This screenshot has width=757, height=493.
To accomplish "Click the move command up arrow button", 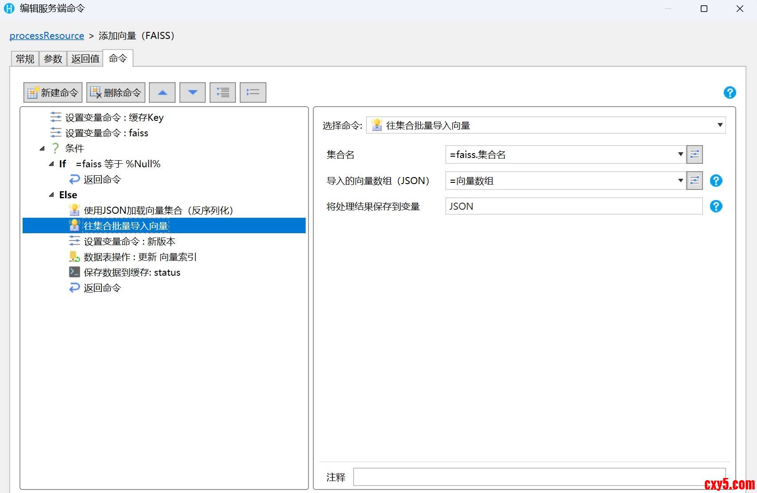I will pyautogui.click(x=162, y=92).
